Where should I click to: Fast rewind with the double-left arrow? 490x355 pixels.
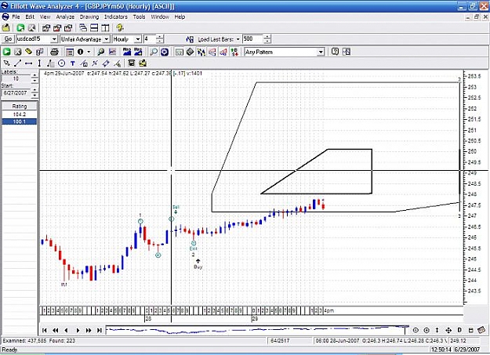(56, 330)
